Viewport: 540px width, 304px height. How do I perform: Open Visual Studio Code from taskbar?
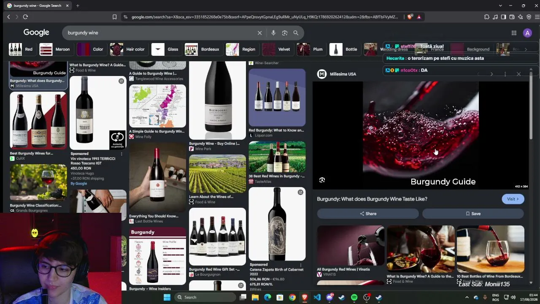pyautogui.click(x=317, y=297)
